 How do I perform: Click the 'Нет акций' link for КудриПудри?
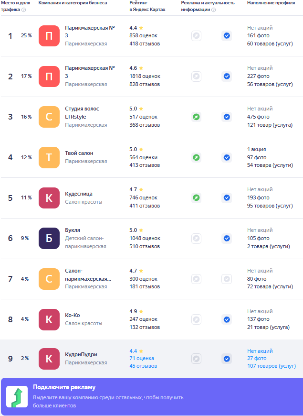[x=260, y=351]
